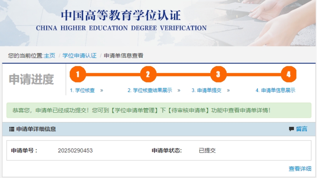Click 查看详细 to view details

point(300,169)
